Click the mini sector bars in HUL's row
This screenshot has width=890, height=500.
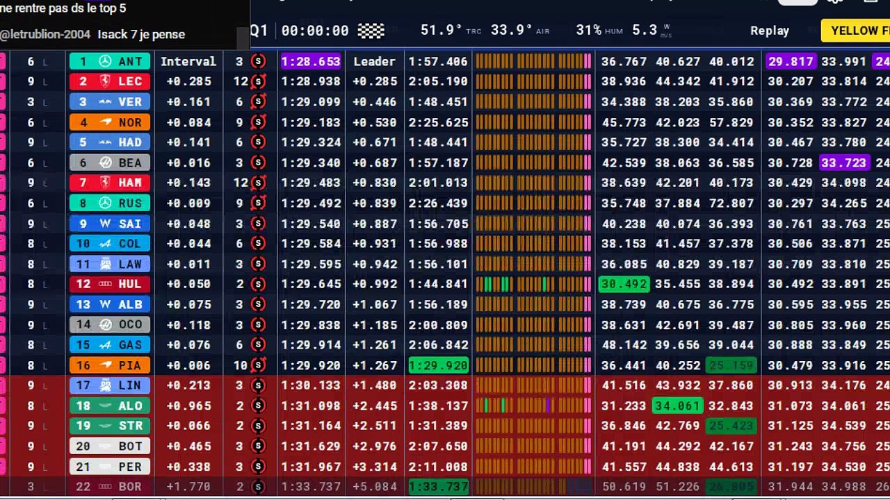tap(533, 285)
